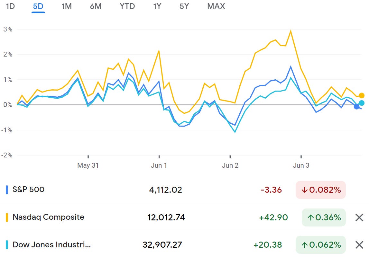Screen dimensions: 369x257
Task: Remove Nasdaq Composite from comparison
Action: pos(359,217)
